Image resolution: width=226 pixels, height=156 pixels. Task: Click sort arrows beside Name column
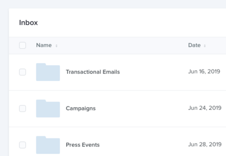[x=56, y=46]
